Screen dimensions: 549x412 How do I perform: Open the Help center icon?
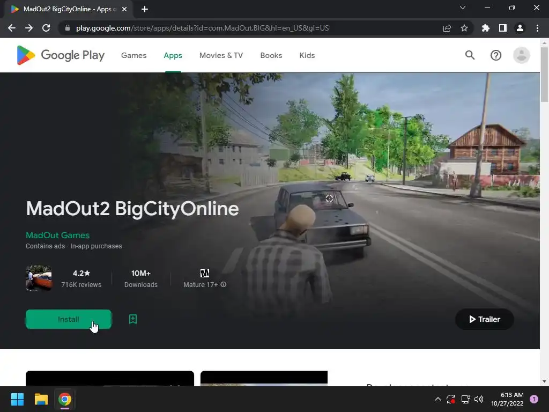[496, 55]
